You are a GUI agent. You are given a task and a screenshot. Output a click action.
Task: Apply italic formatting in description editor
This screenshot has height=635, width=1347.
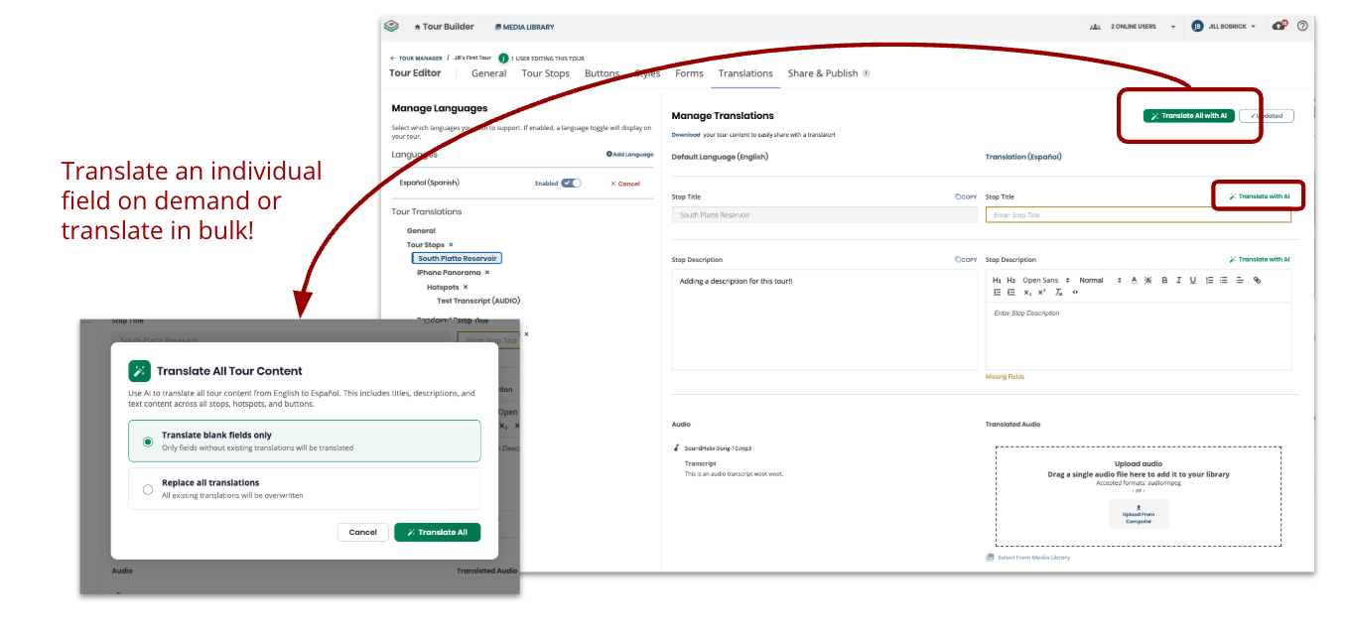pos(1178,280)
